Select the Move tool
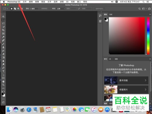This screenshot has width=152, height=114. point(3,16)
